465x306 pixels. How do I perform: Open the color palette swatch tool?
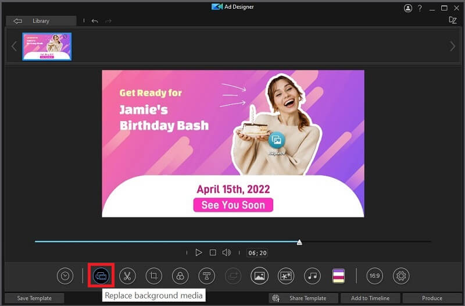point(338,275)
